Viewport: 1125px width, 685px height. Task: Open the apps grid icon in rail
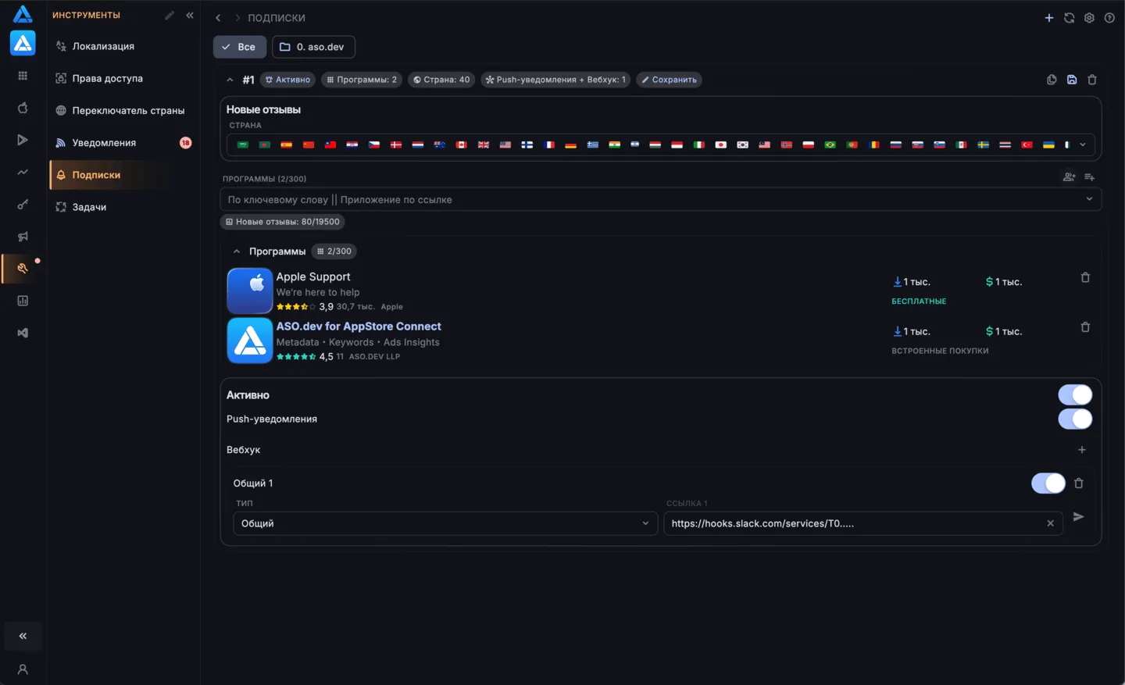pos(23,76)
